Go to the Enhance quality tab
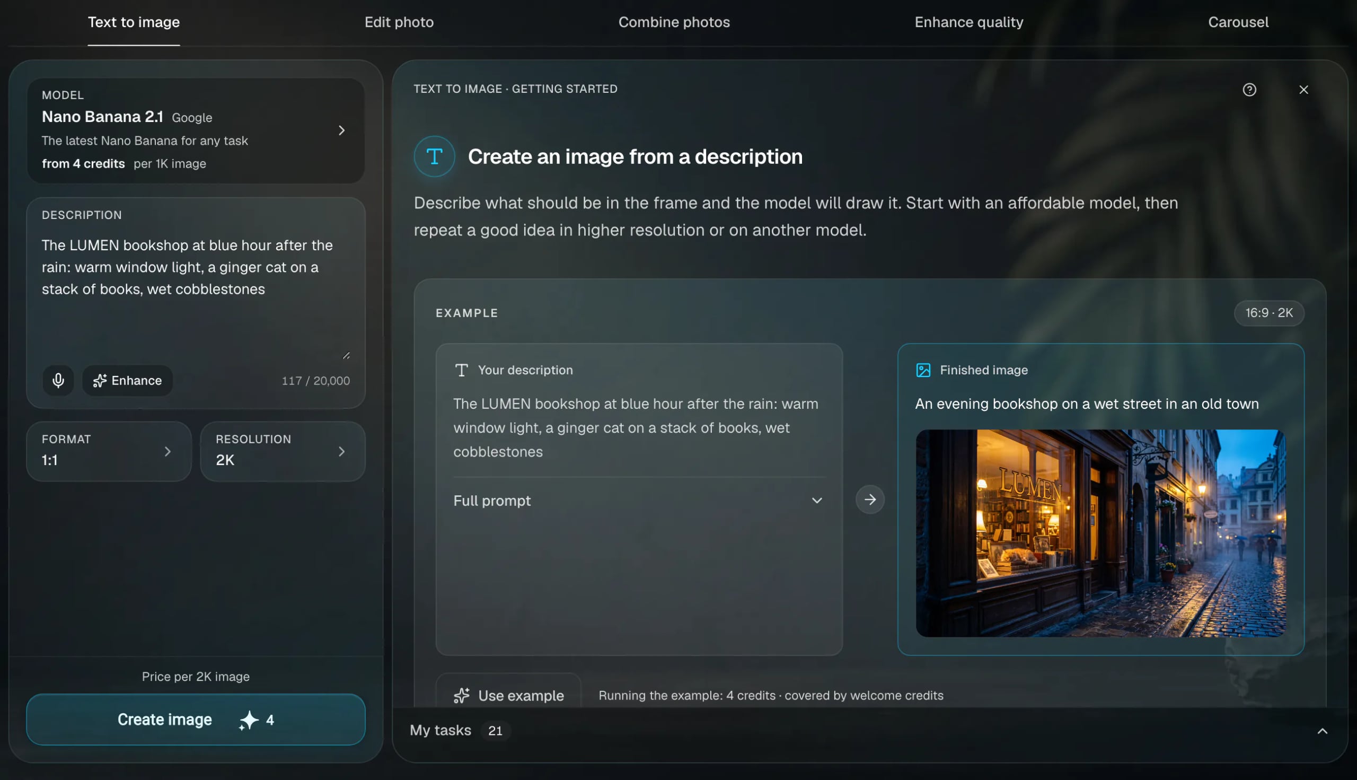1357x780 pixels. pyautogui.click(x=968, y=22)
